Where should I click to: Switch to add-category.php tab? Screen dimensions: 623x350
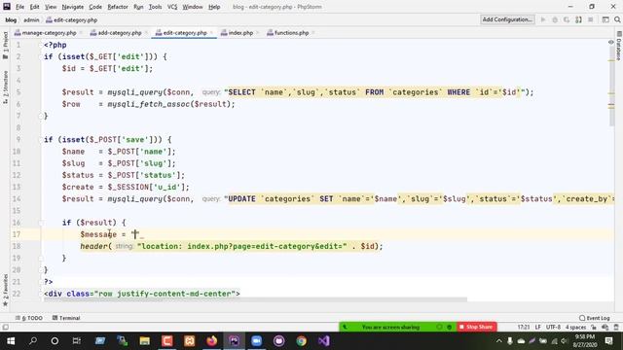pos(116,33)
